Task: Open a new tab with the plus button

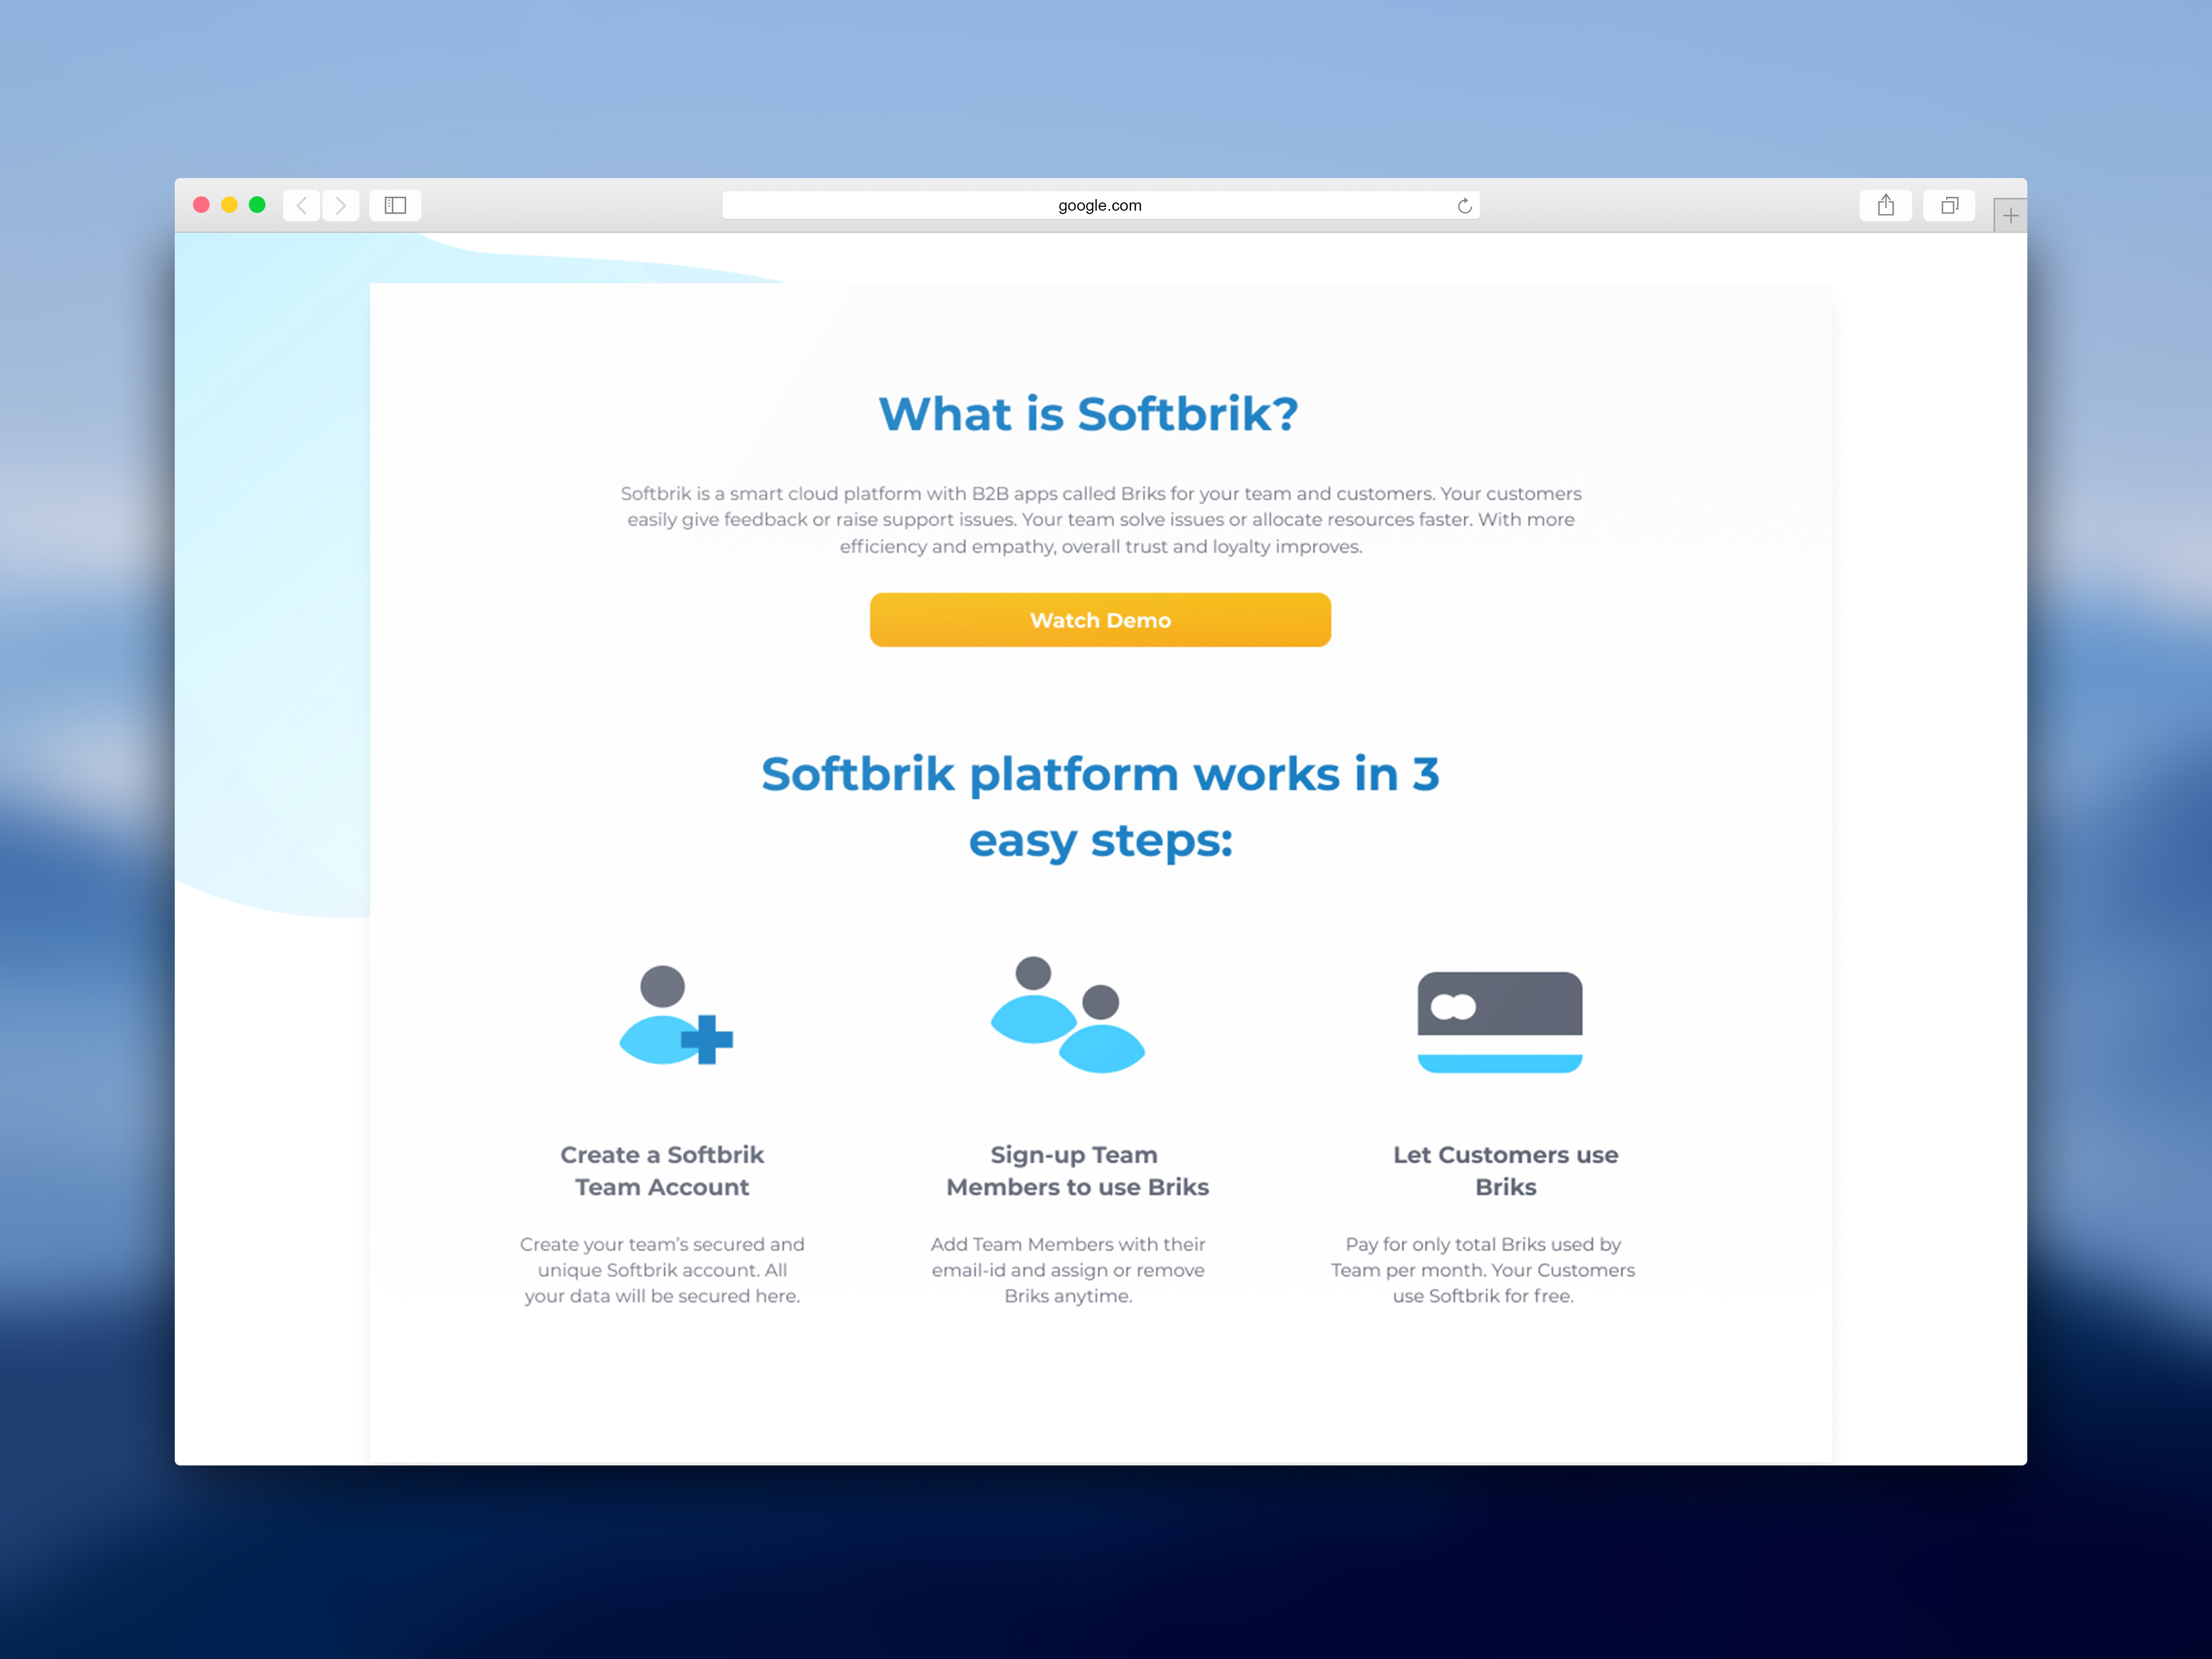Action: coord(2009,216)
